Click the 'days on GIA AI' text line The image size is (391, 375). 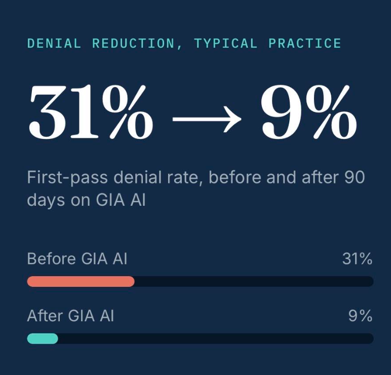click(x=86, y=200)
